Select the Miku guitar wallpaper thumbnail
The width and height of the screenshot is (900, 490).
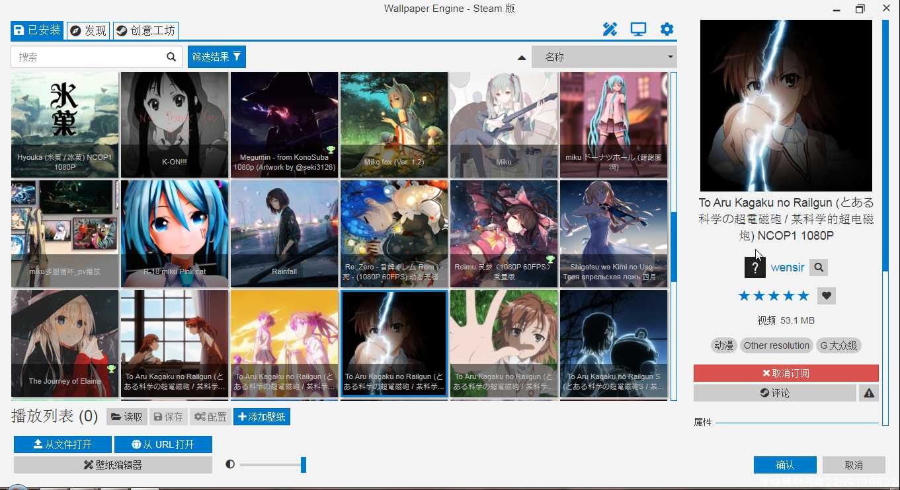click(x=504, y=125)
